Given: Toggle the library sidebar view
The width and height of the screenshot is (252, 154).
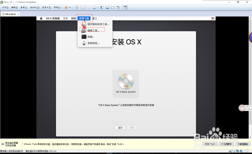Looking at the screenshot, I should (102, 8).
